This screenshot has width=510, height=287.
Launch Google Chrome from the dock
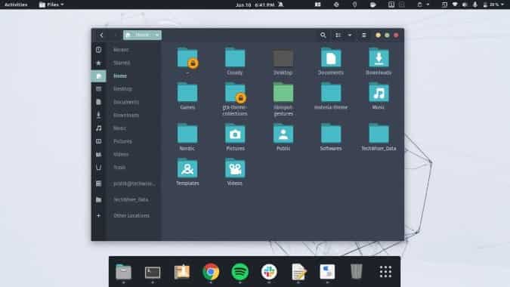(x=211, y=272)
